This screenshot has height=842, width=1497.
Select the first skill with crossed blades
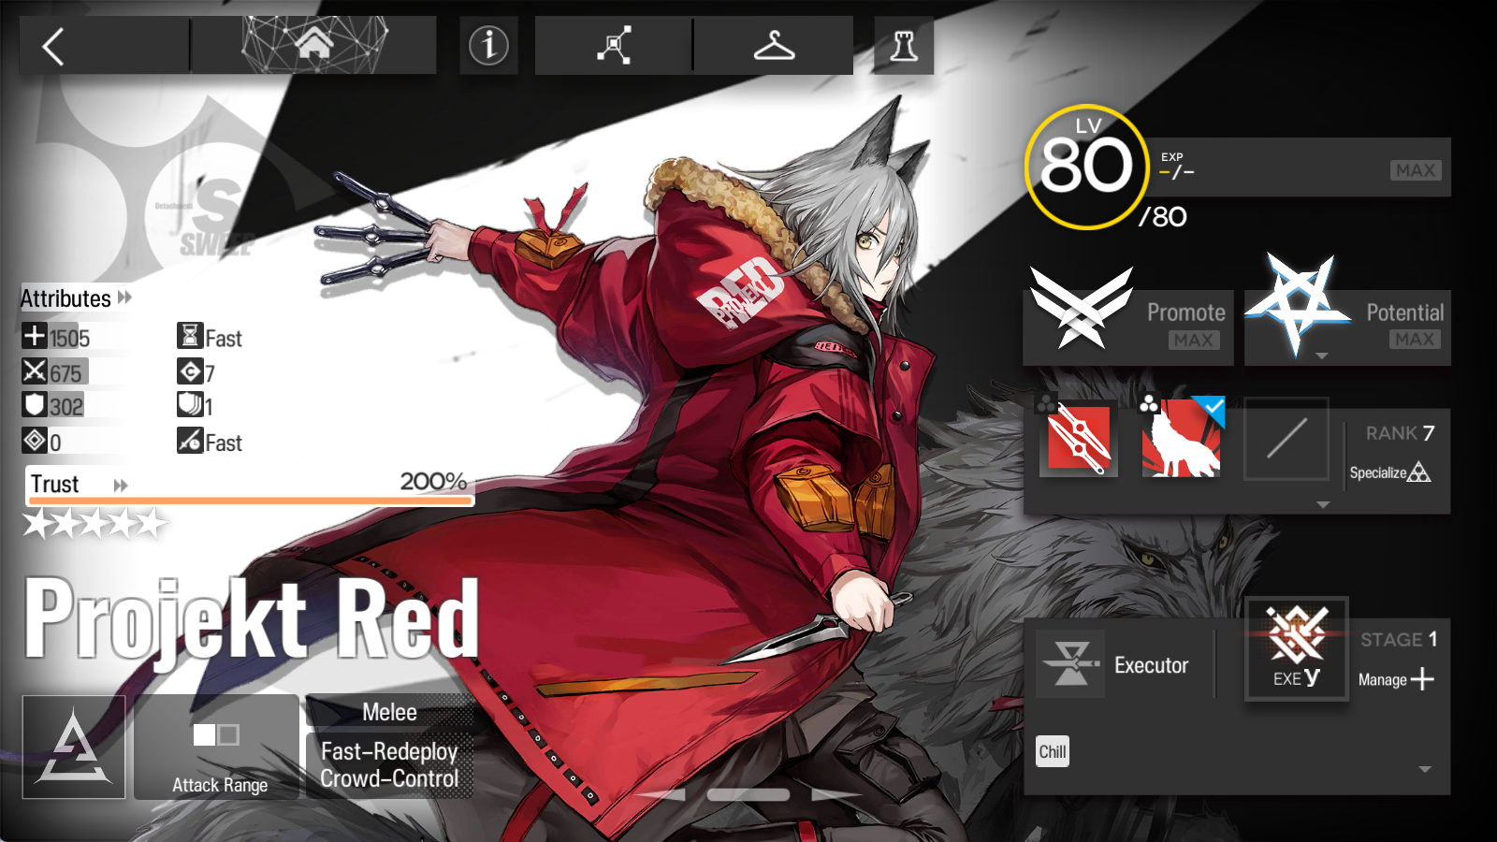pos(1079,438)
